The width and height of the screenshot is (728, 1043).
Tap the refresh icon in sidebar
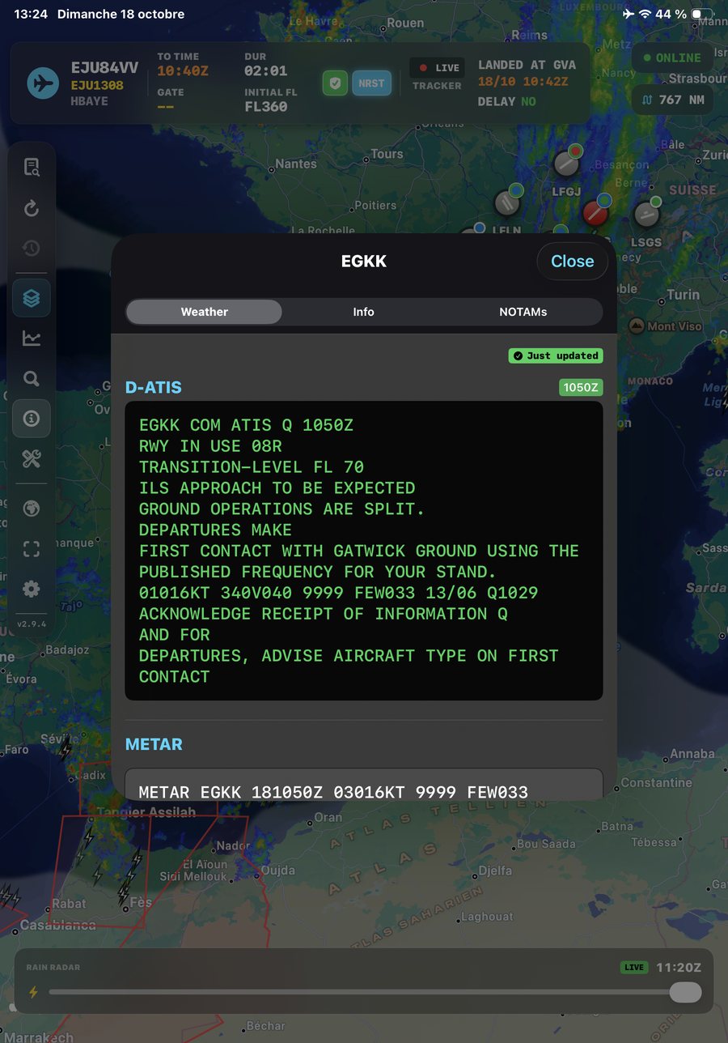32,209
